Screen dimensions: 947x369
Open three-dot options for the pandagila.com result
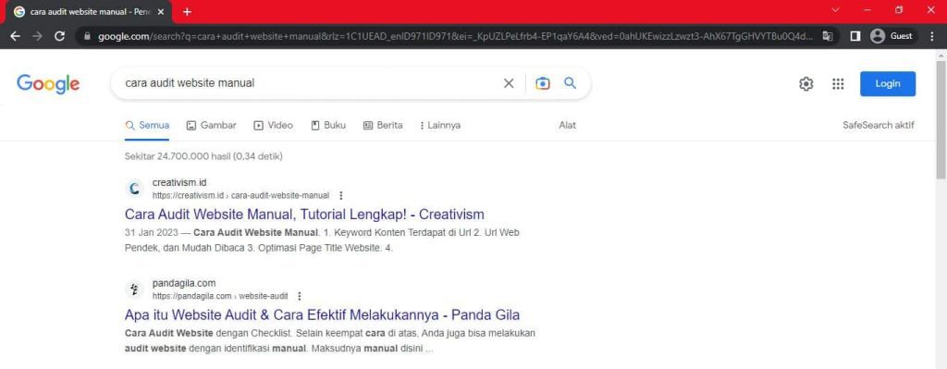pos(300,296)
